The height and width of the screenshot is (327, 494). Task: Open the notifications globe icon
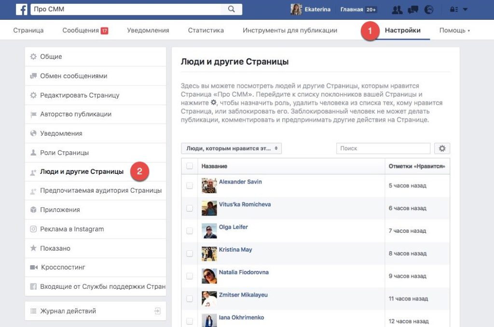429,9
